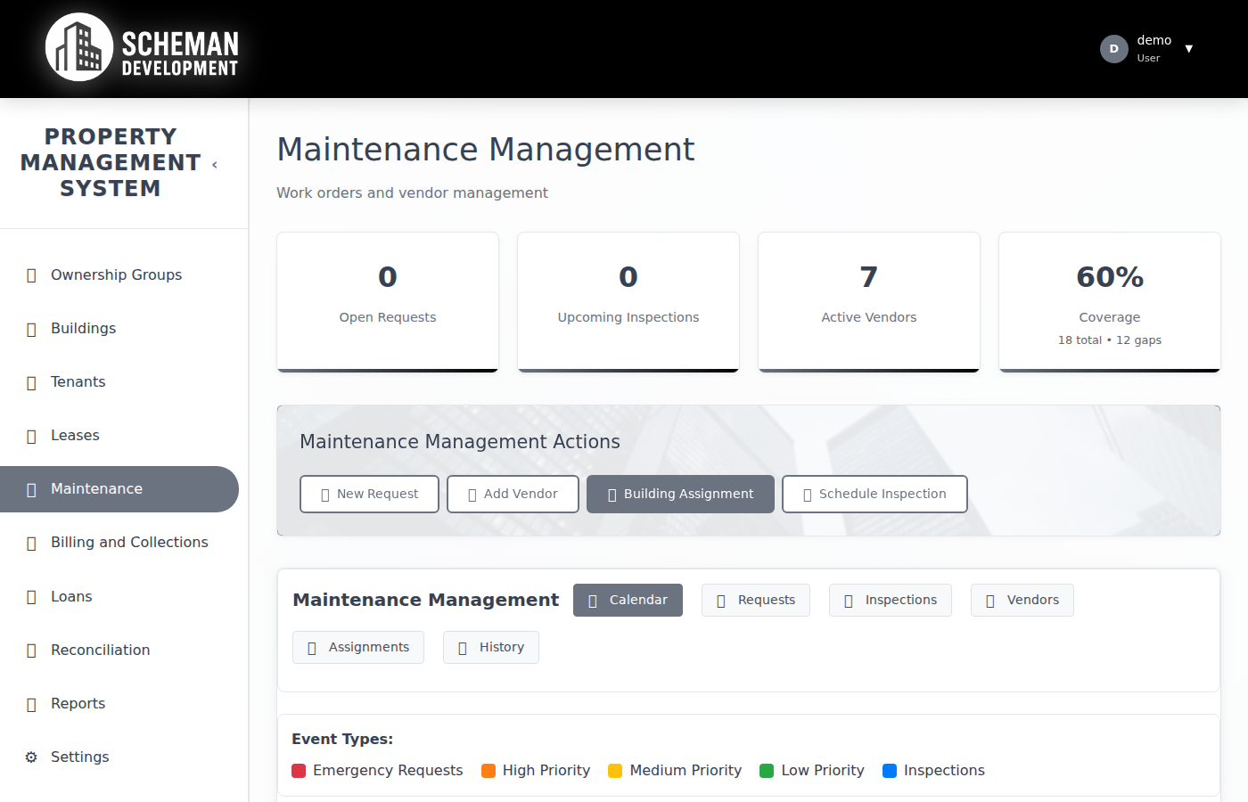Select the Calendar view tab
This screenshot has height=802, width=1248.
coord(628,600)
